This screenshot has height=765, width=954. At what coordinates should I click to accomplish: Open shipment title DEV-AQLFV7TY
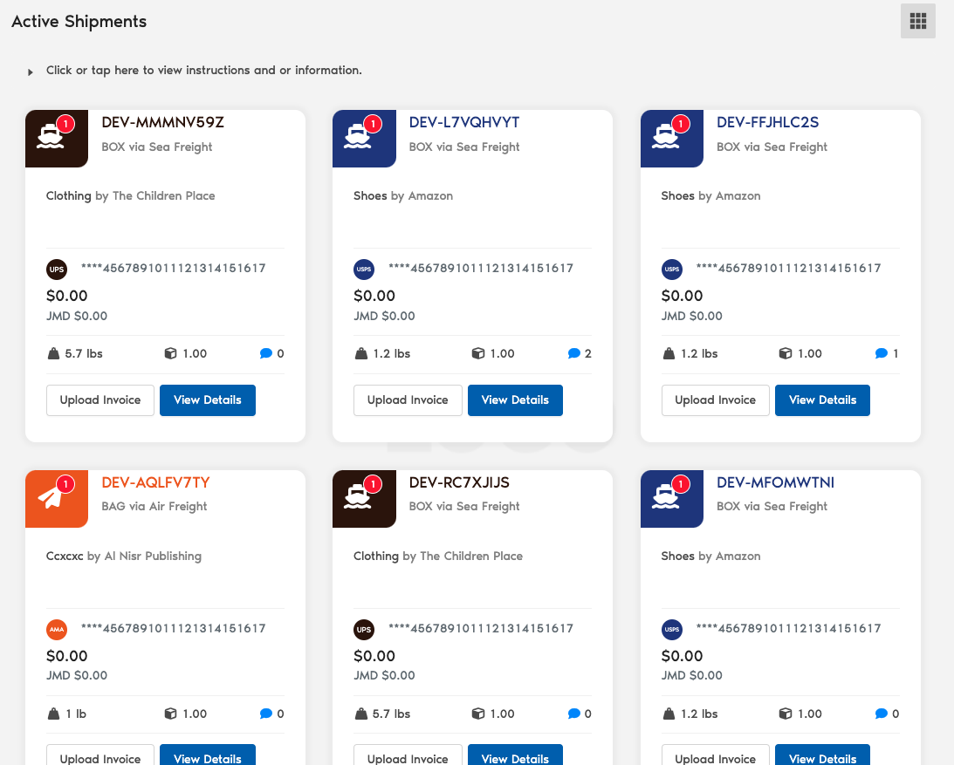tap(155, 482)
